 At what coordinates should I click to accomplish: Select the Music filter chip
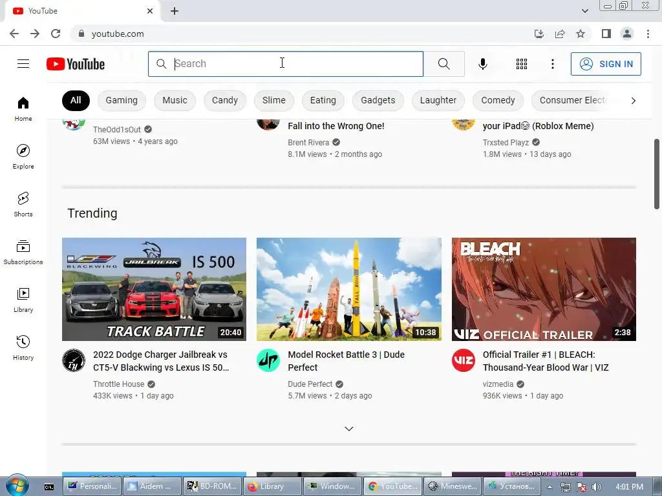pos(175,100)
